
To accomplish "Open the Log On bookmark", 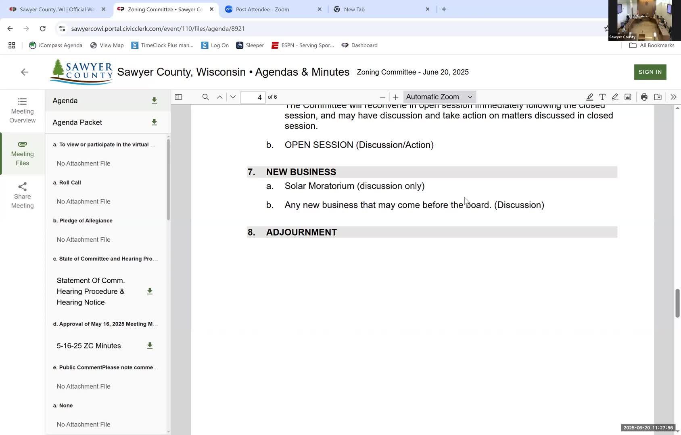I will point(215,46).
